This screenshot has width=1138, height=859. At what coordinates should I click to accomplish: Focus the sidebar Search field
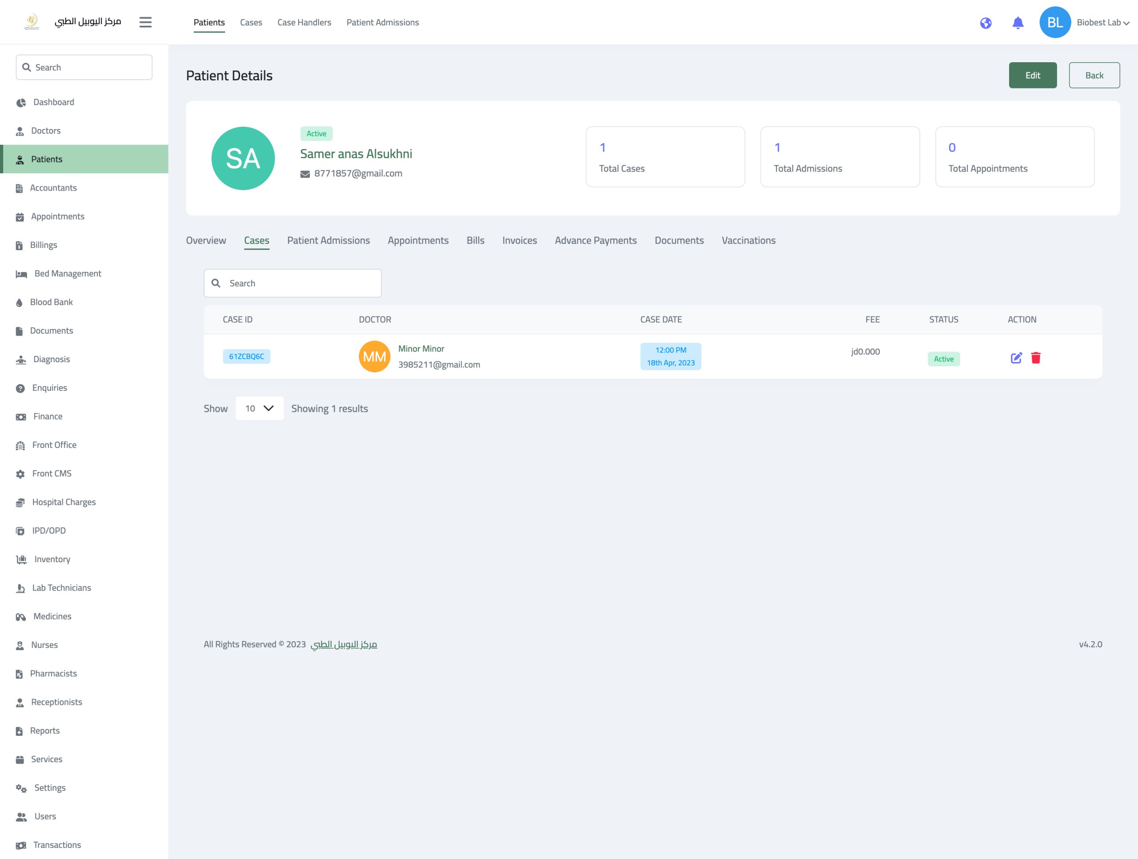84,68
